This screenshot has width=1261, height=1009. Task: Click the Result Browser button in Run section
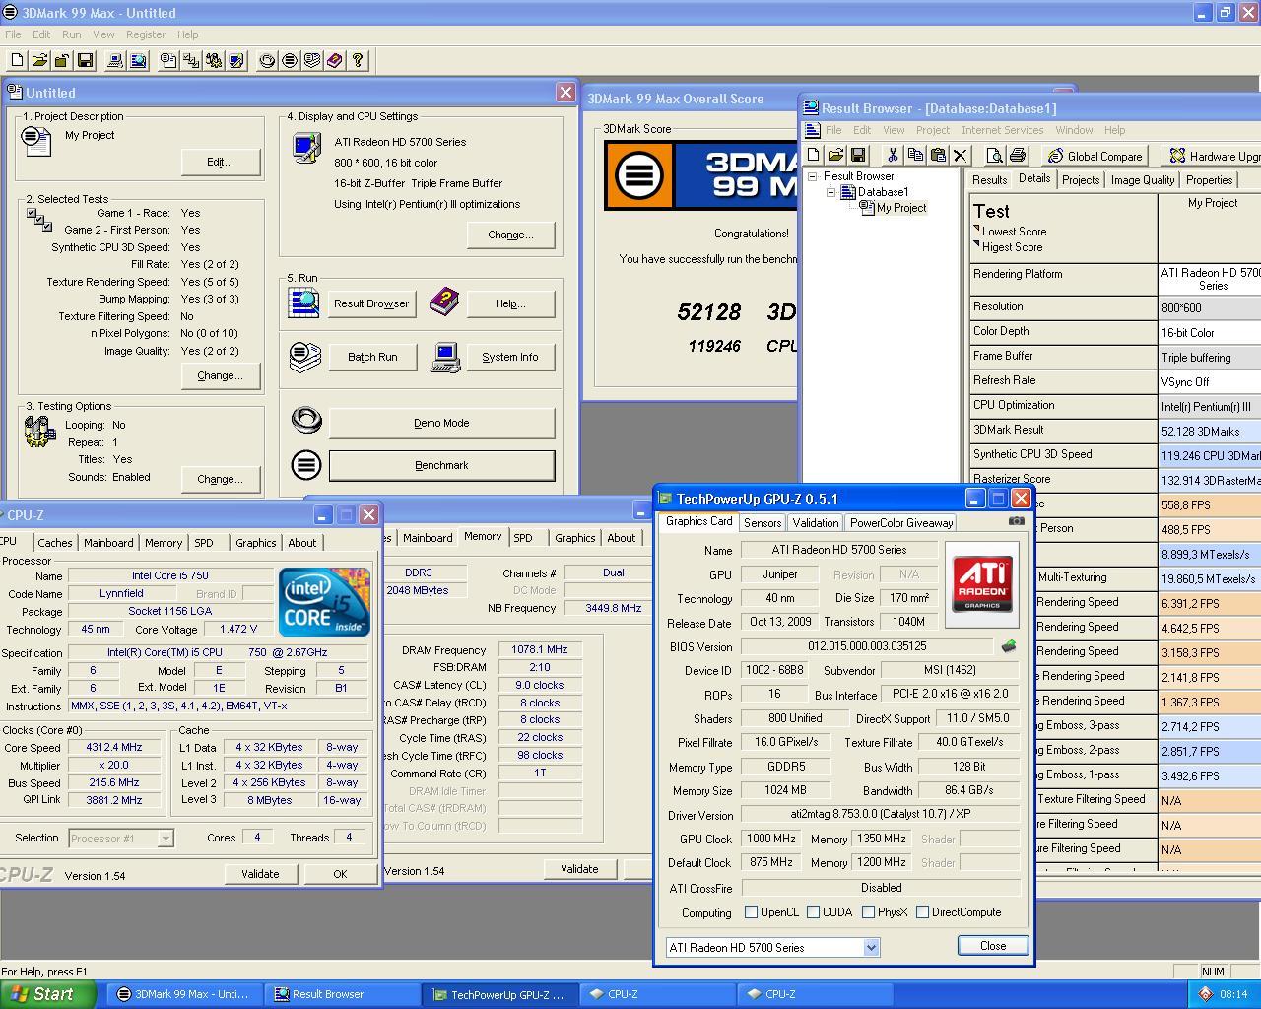pos(371,303)
